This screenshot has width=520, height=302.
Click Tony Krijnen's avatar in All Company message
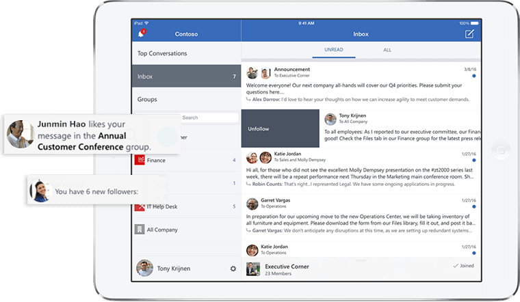tap(330, 119)
